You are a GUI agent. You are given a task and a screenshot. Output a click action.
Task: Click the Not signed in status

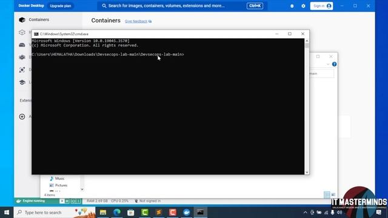pyautogui.click(x=148, y=201)
